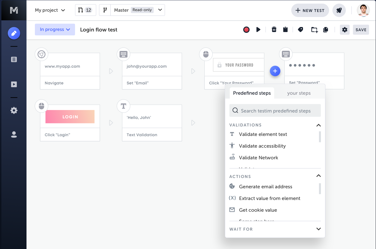Open the editor pencil icon in sidebar

(14, 33)
